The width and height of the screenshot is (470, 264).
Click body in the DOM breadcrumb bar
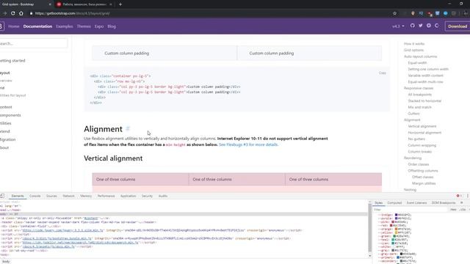pyautogui.click(x=6, y=262)
